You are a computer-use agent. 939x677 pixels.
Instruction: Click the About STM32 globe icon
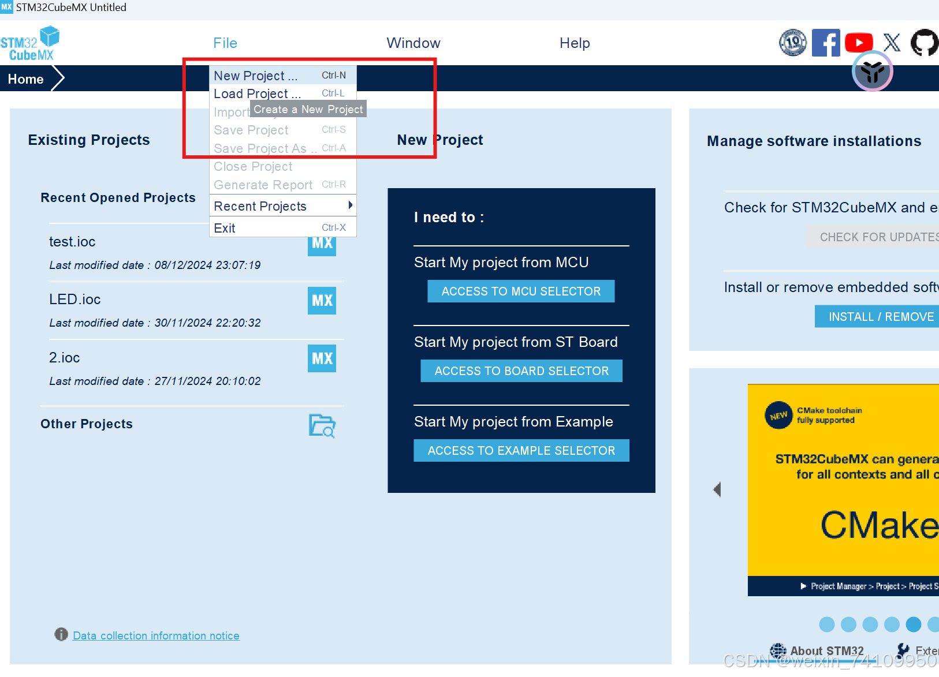click(778, 651)
